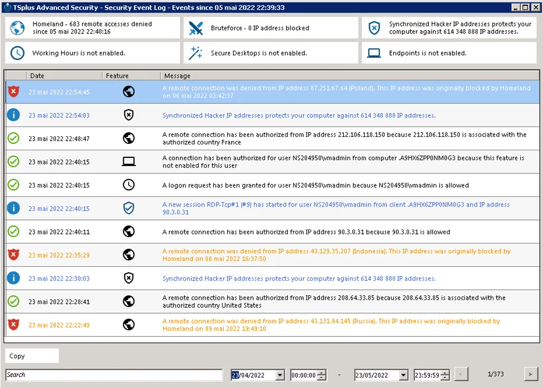Image resolution: width=543 pixels, height=388 pixels.
Task: Select the Poland denied connection message
Action: coord(346,92)
